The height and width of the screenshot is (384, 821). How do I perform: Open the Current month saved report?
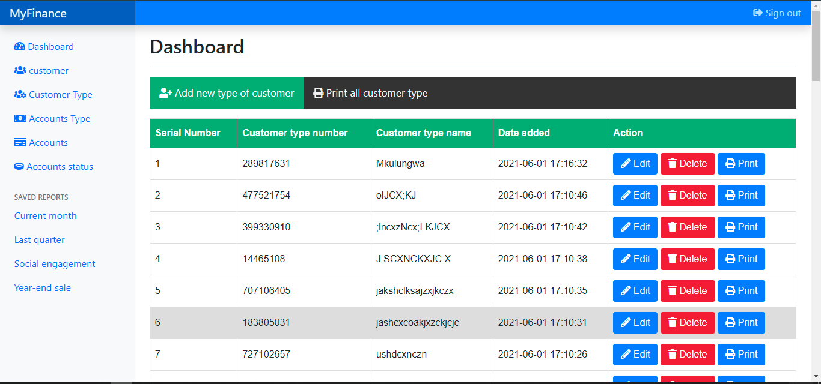45,215
